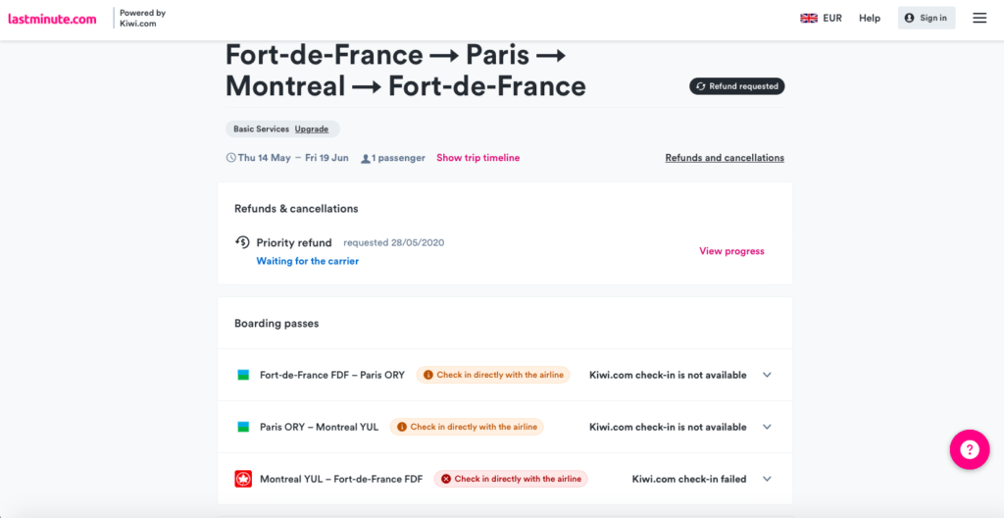Viewport: 1004px width, 518px height.
Task: Click the pink help question mark bubble
Action: 969,449
